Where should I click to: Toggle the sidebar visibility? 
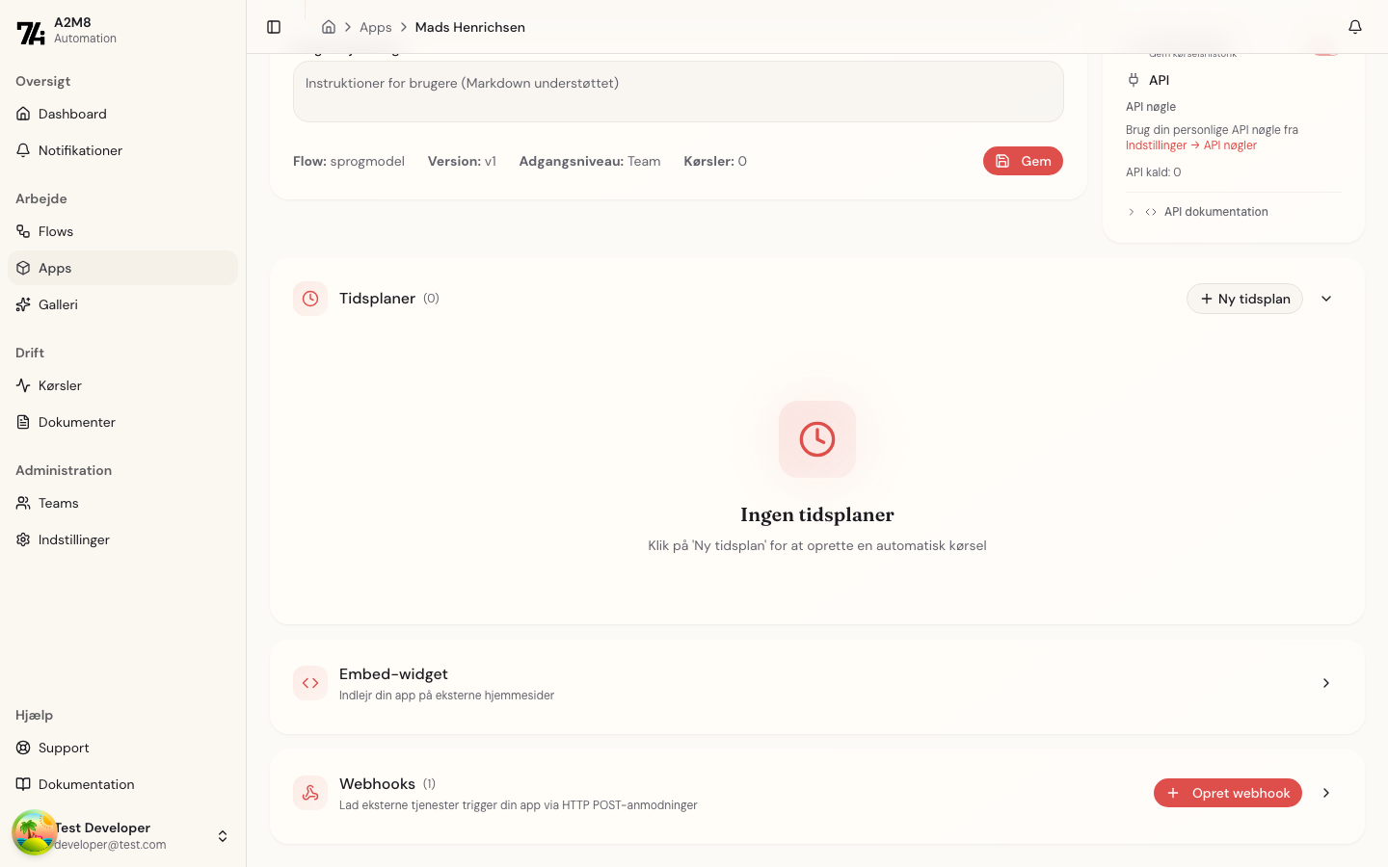(274, 27)
